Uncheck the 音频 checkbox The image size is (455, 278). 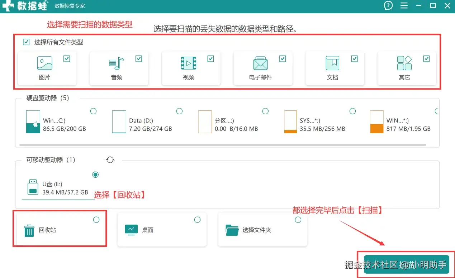coord(139,59)
